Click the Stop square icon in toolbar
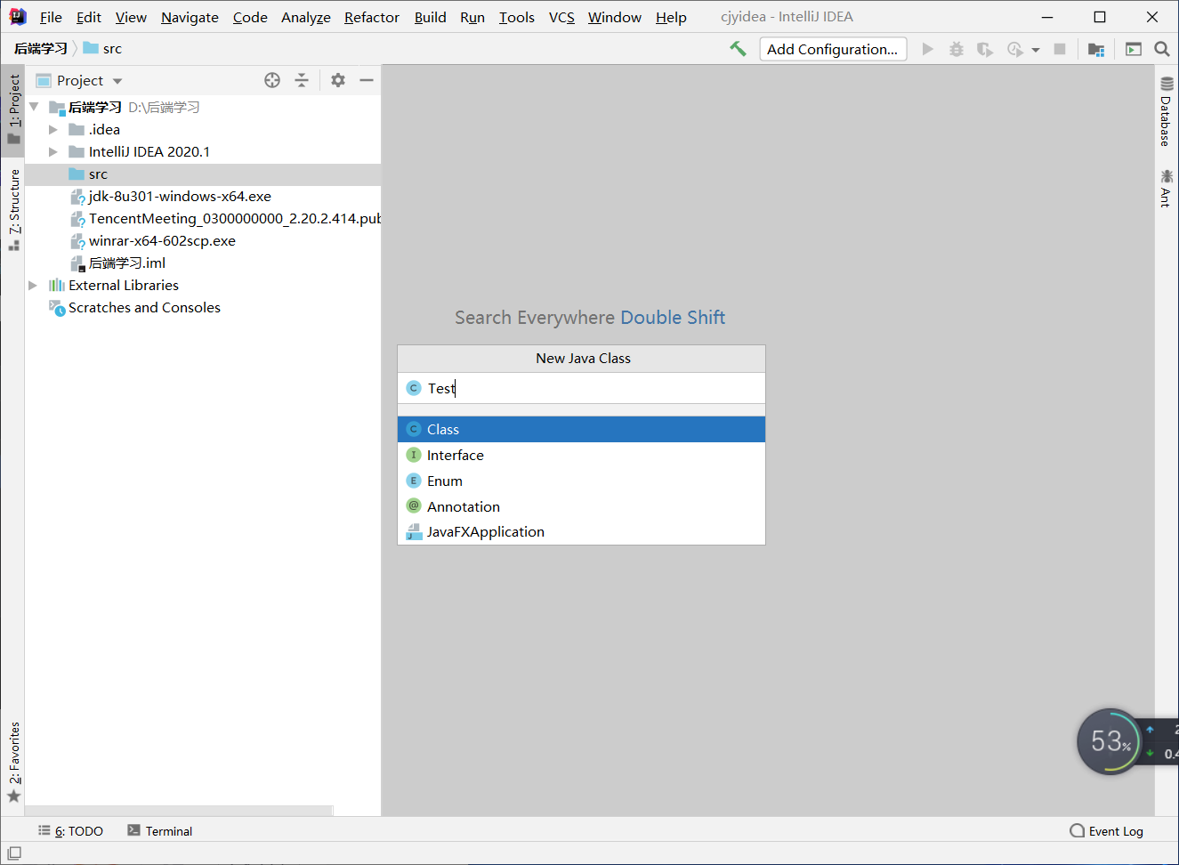The image size is (1179, 865). tap(1060, 49)
